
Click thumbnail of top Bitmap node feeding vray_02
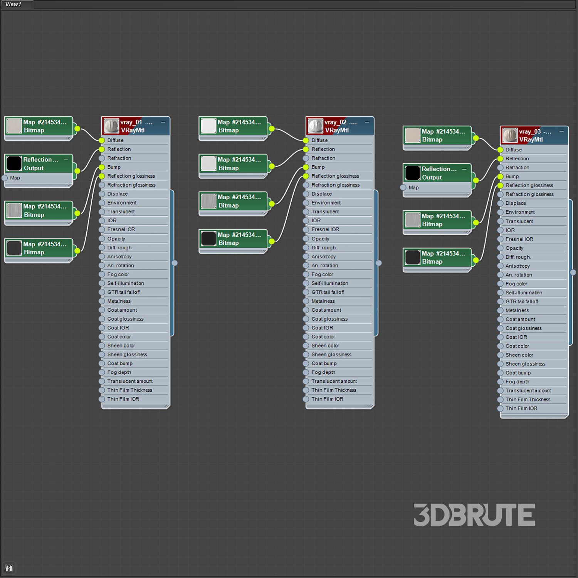208,126
